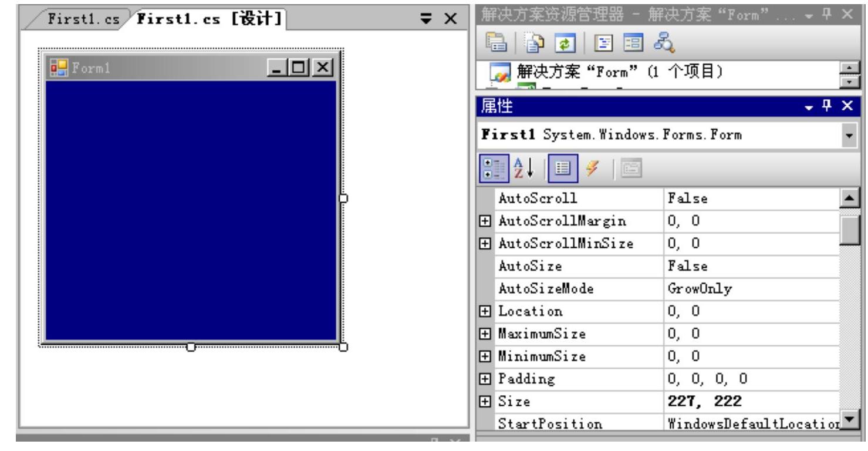Click the Properties grid scrollbar thumb
The height and width of the screenshot is (451, 868).
(849, 229)
